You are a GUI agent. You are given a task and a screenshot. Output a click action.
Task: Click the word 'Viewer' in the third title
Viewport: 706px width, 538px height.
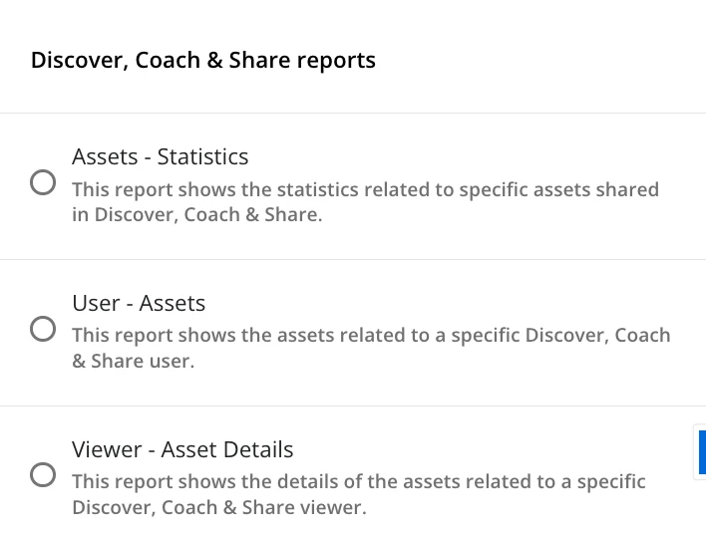pos(106,450)
